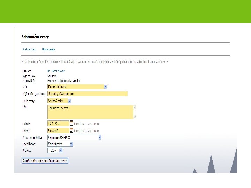
Task: Open user link Dr. Josef Novák
Action: coord(56,71)
